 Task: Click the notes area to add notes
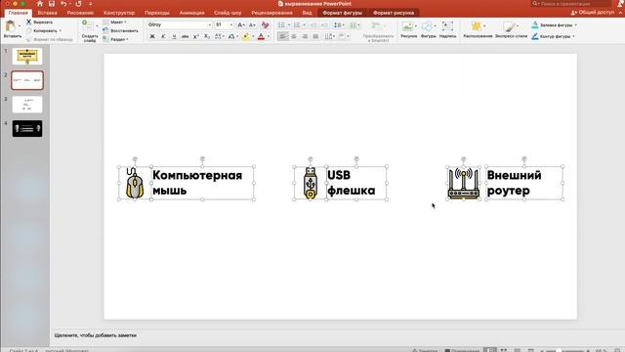click(337, 335)
